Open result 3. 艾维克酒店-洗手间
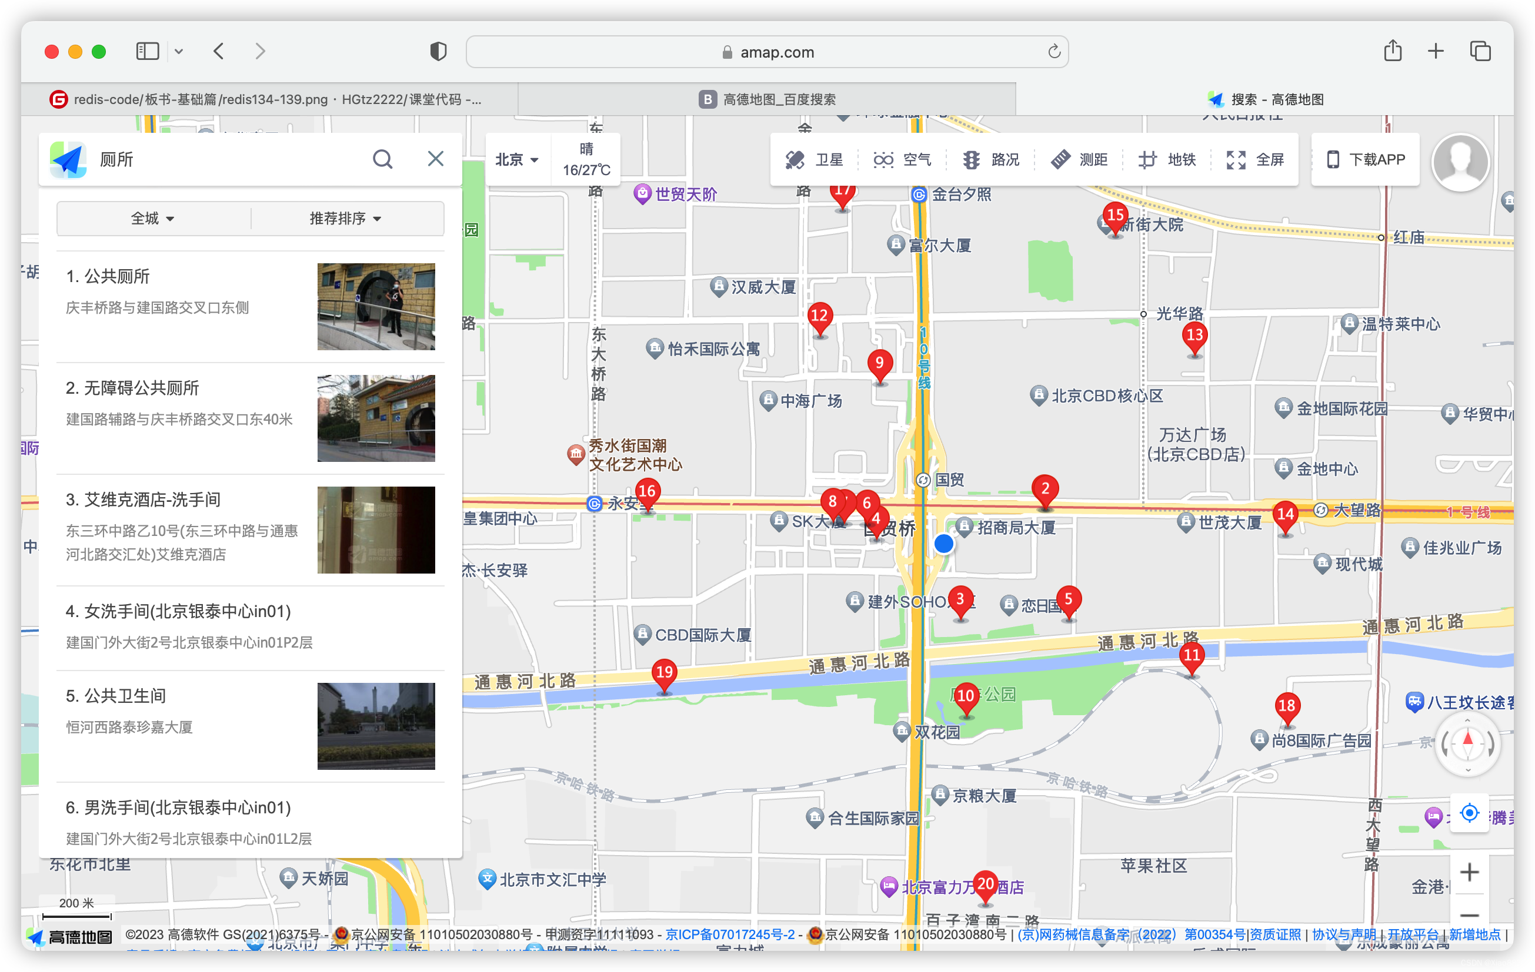Viewport: 1535px width, 972px height. click(x=250, y=529)
